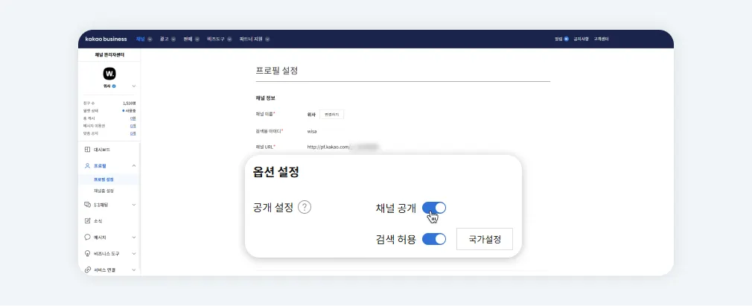Click the 서비스 연결 link-chain icon
Viewport: 752px width, 306px height.
[87, 270]
